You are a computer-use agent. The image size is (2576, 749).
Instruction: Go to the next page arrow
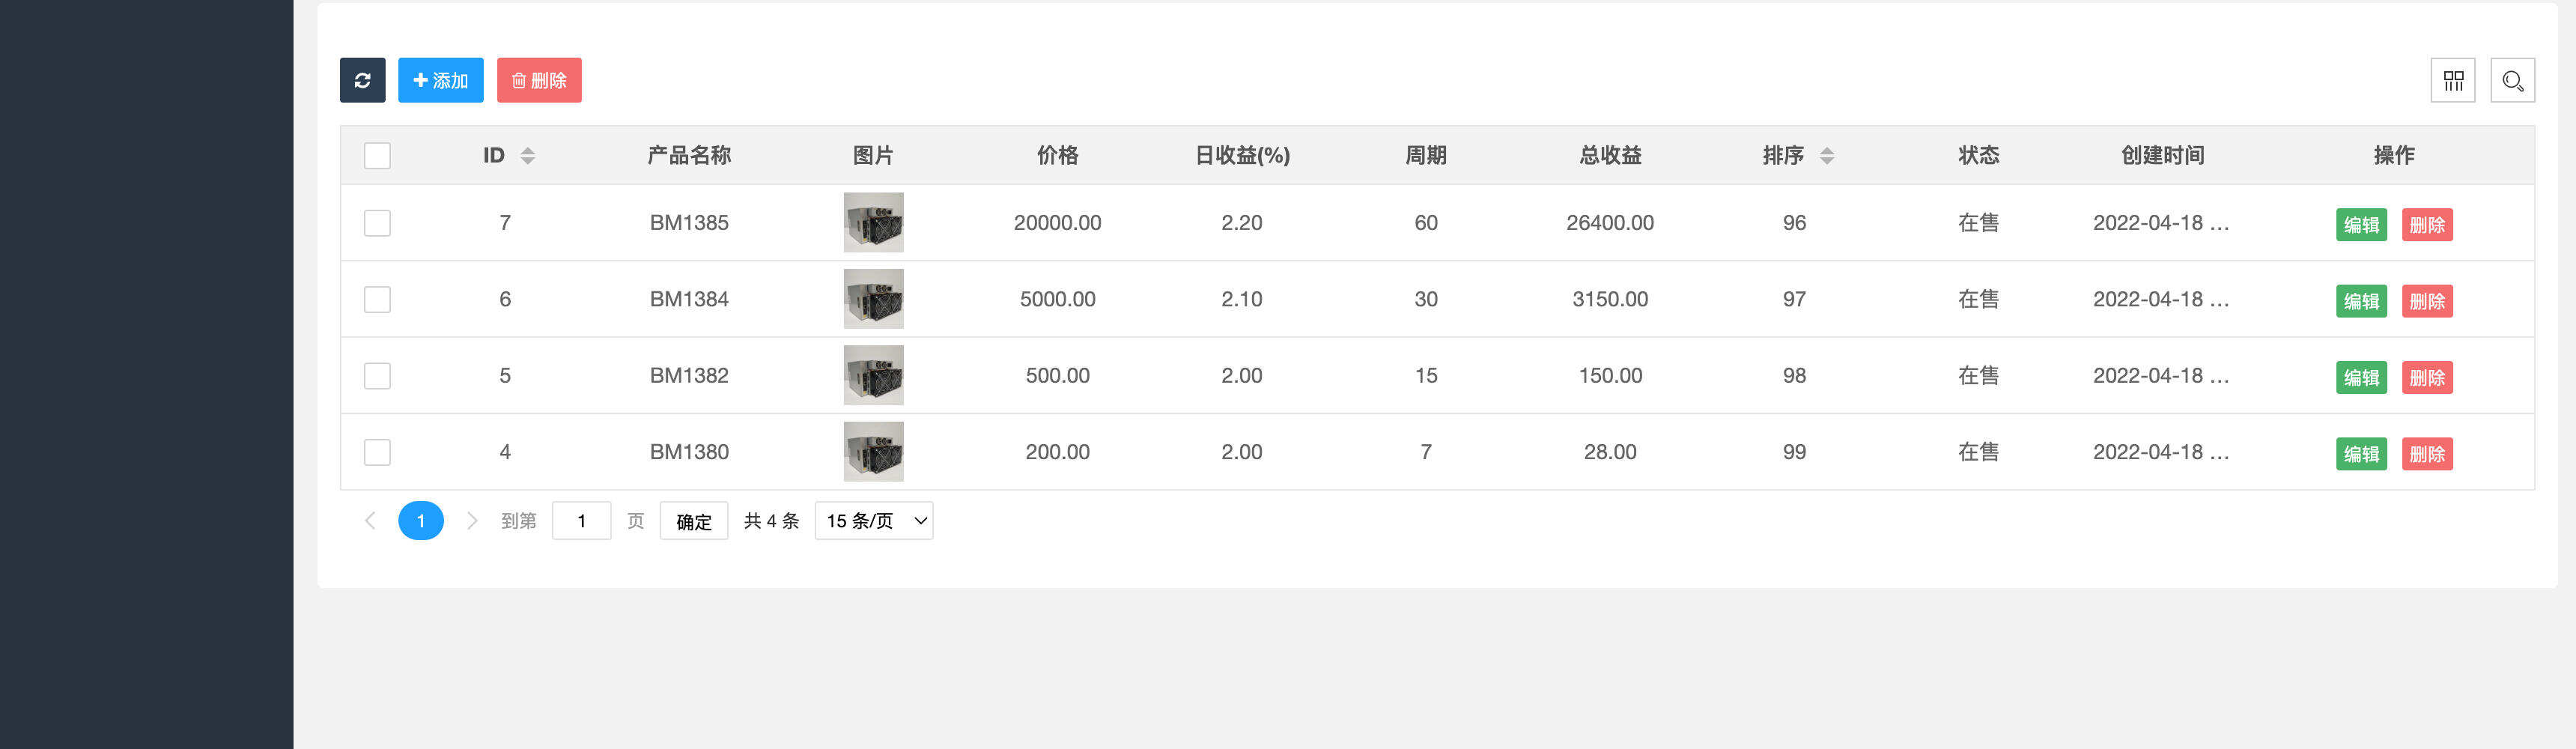click(472, 520)
